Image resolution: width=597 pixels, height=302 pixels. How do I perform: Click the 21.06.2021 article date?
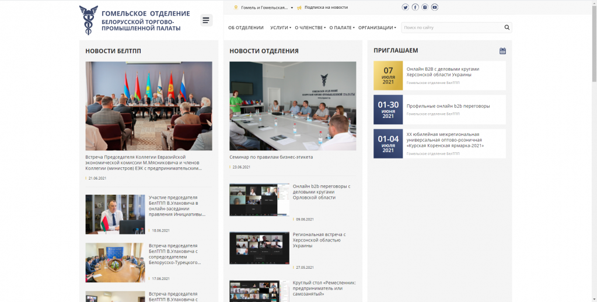point(97,178)
